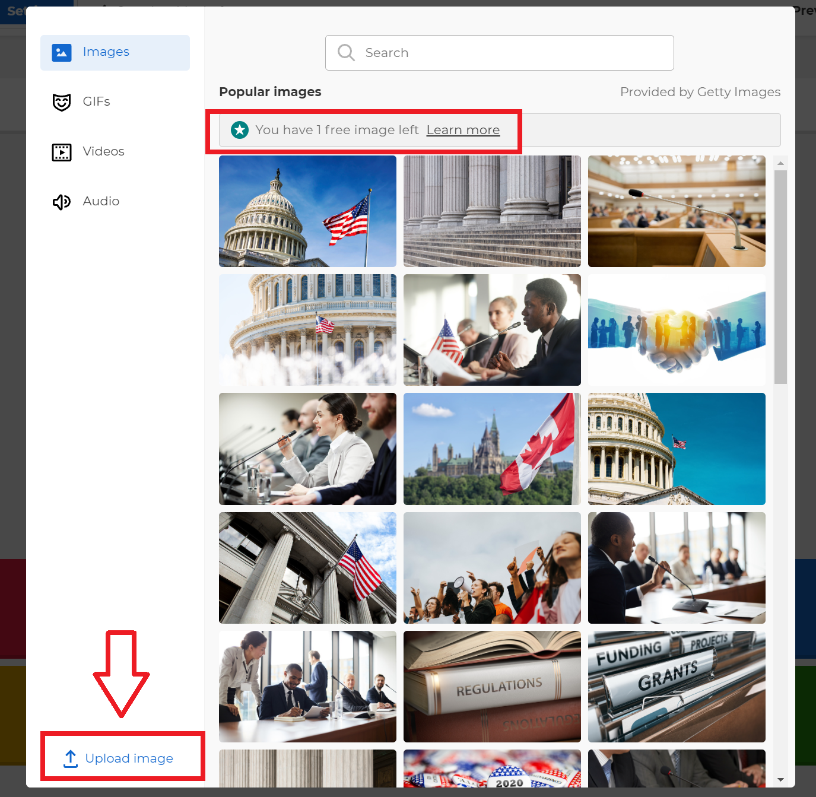Click the scrollbar up arrow
This screenshot has width=816, height=797.
(x=780, y=163)
